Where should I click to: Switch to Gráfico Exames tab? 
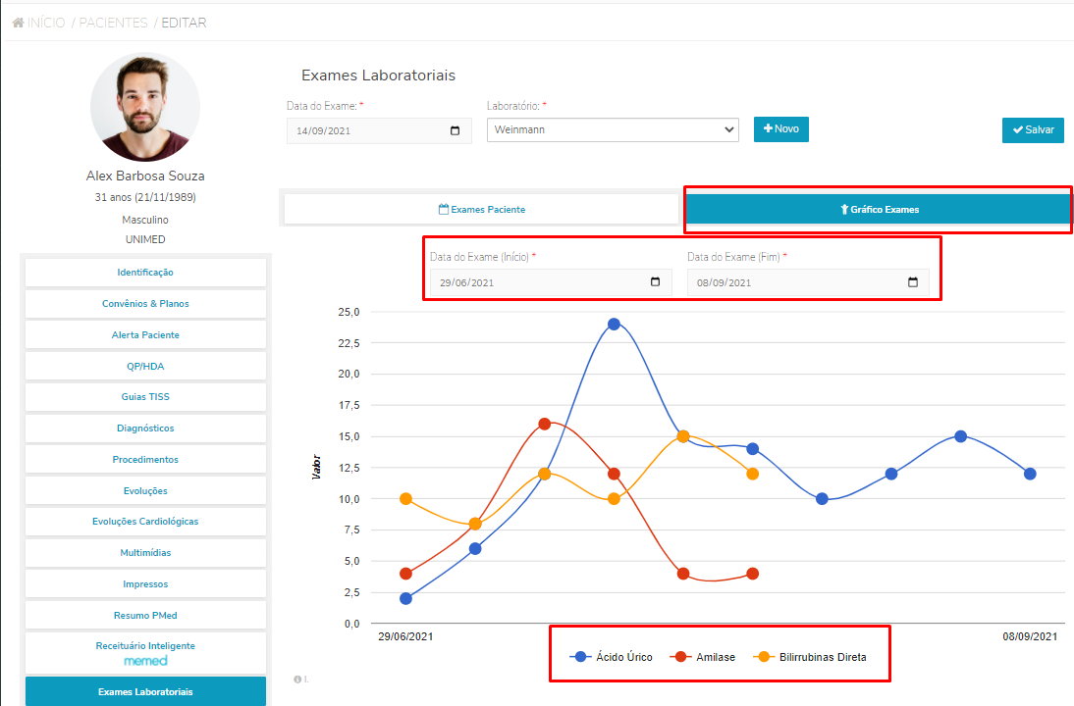tap(879, 209)
